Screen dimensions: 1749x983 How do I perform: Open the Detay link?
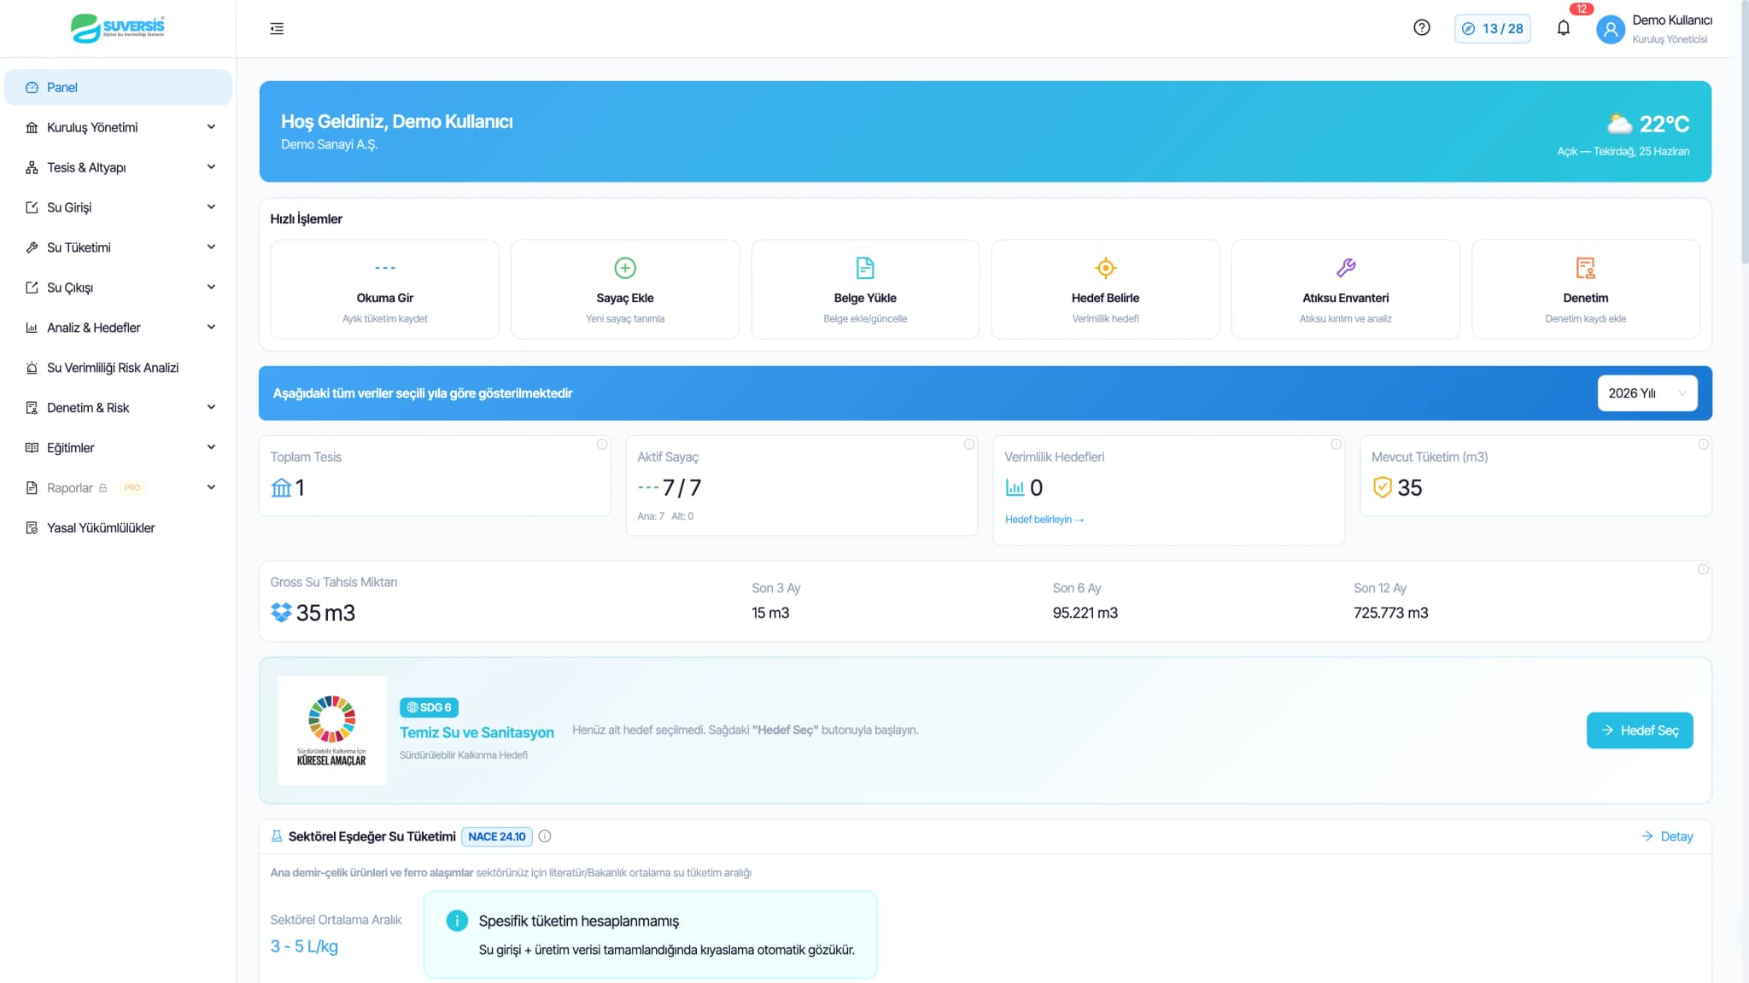pos(1667,836)
